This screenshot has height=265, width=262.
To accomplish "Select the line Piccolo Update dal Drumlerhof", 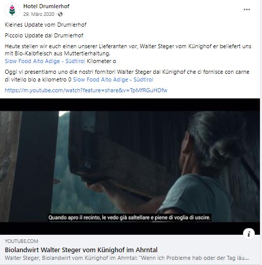I will 44,35.
